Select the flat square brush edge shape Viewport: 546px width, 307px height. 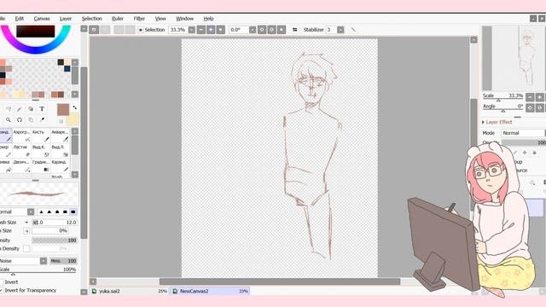[x=73, y=211]
